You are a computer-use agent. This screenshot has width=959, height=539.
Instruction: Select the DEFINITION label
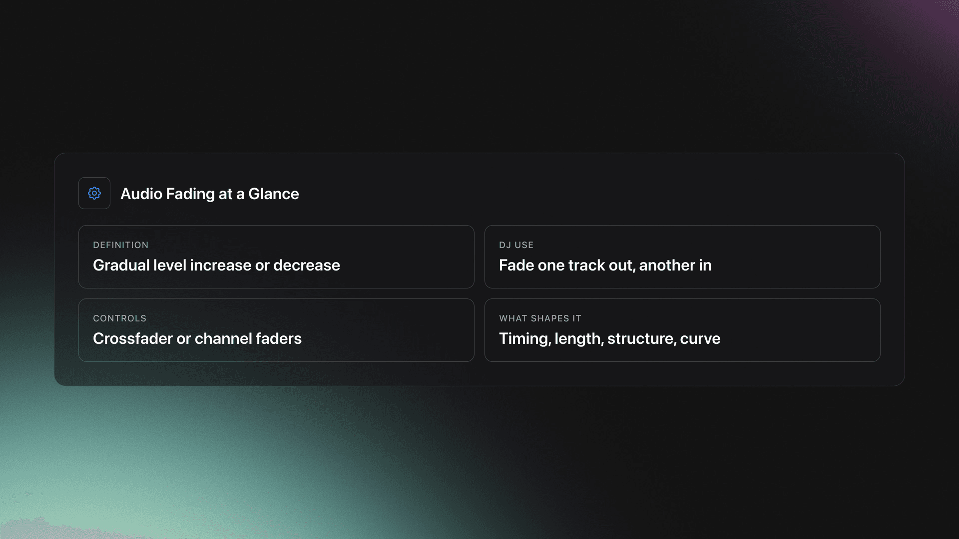pos(120,245)
